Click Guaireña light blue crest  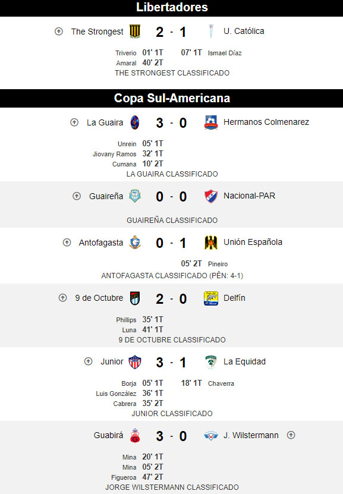[135, 196]
